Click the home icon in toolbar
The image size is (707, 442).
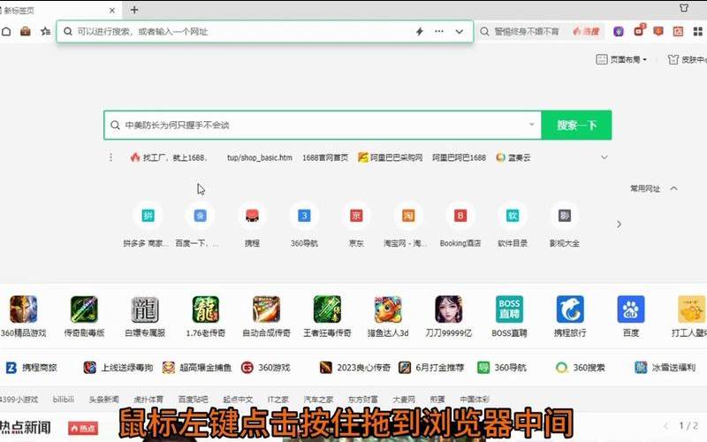coord(6,31)
